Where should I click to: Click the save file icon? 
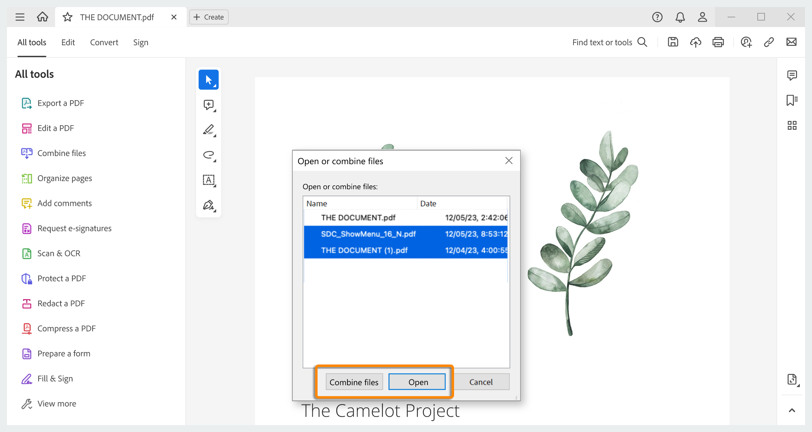pyautogui.click(x=673, y=42)
